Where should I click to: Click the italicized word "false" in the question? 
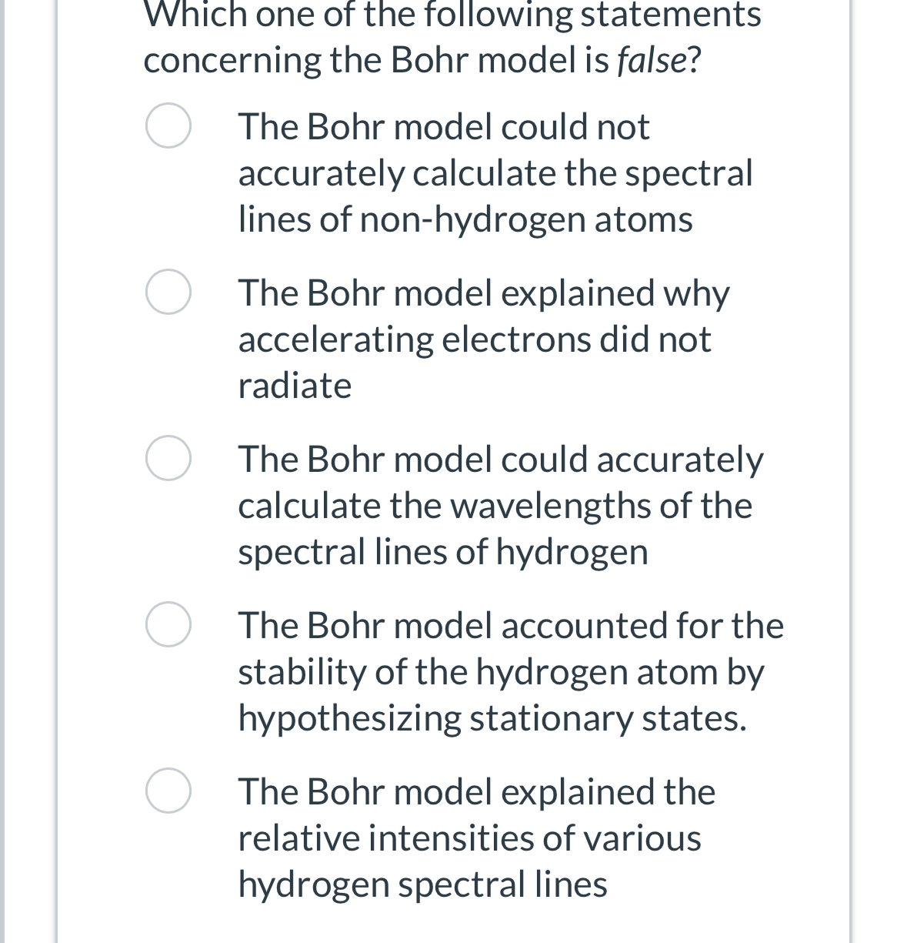[x=651, y=61]
